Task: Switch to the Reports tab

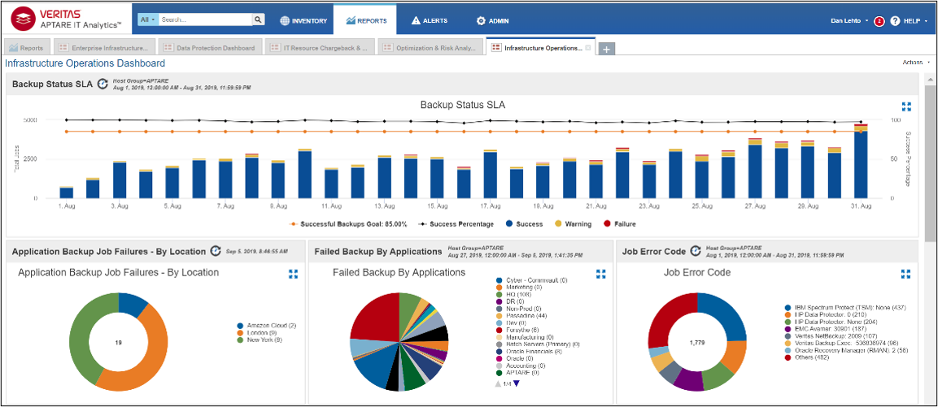Action: point(28,48)
